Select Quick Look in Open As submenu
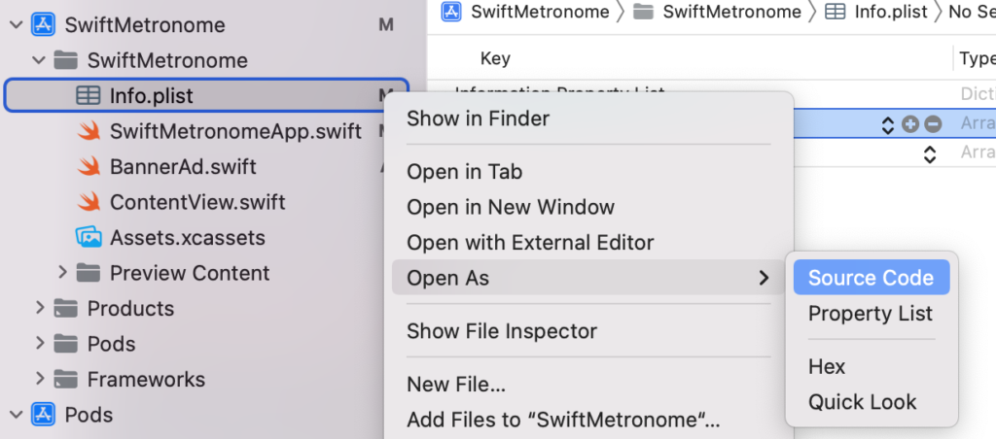Viewport: 996px width, 439px height. tap(862, 402)
